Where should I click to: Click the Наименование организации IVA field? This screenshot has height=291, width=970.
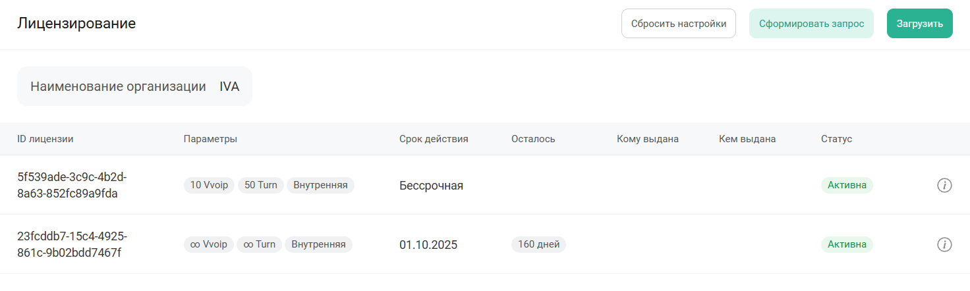click(134, 86)
